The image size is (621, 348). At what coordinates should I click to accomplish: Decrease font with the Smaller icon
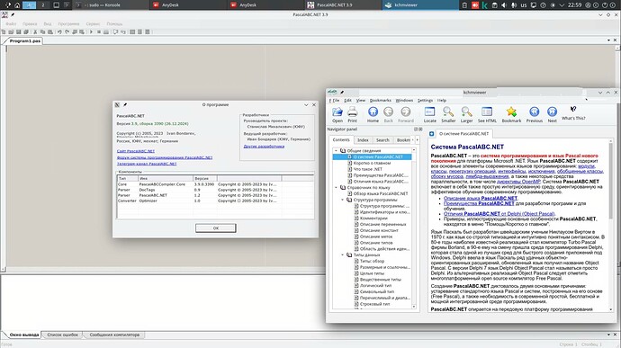point(448,112)
